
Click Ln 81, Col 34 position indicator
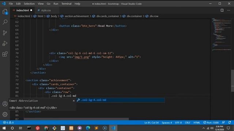pyautogui.click(x=151, y=123)
